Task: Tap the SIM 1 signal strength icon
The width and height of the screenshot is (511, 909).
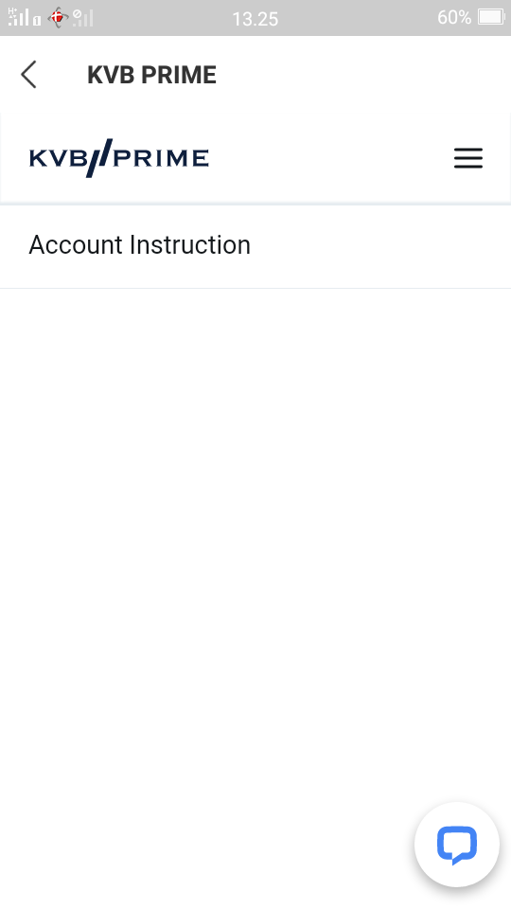Action: pos(20,17)
